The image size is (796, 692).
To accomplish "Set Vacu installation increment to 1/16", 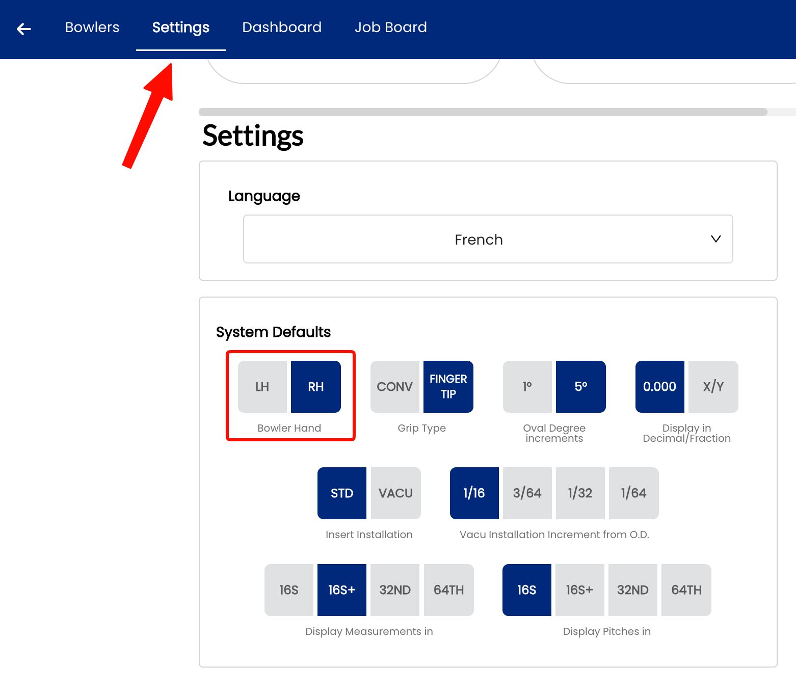I will (474, 493).
